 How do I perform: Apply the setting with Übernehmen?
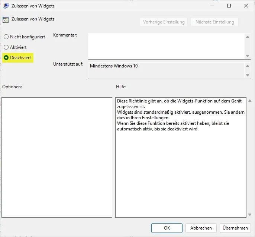click(235, 228)
